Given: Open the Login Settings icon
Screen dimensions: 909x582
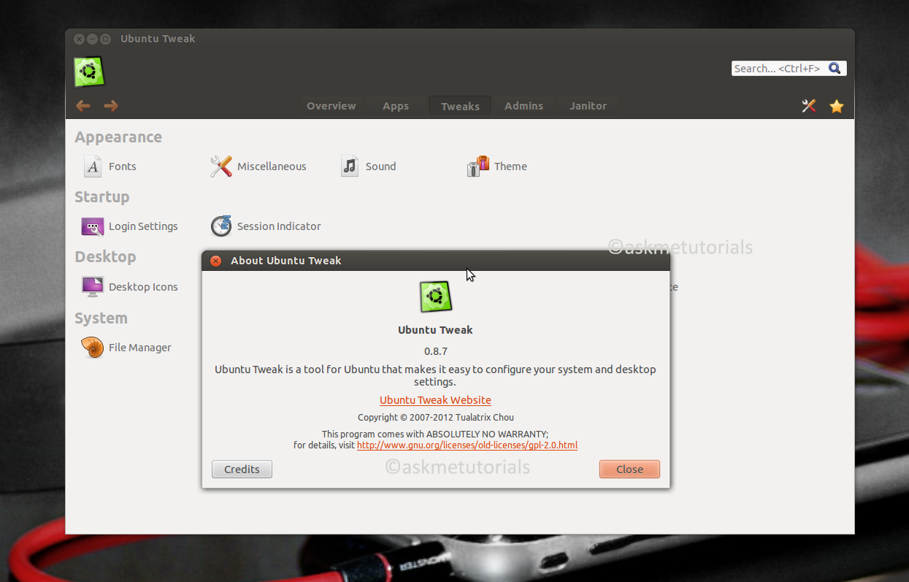Looking at the screenshot, I should point(93,226).
